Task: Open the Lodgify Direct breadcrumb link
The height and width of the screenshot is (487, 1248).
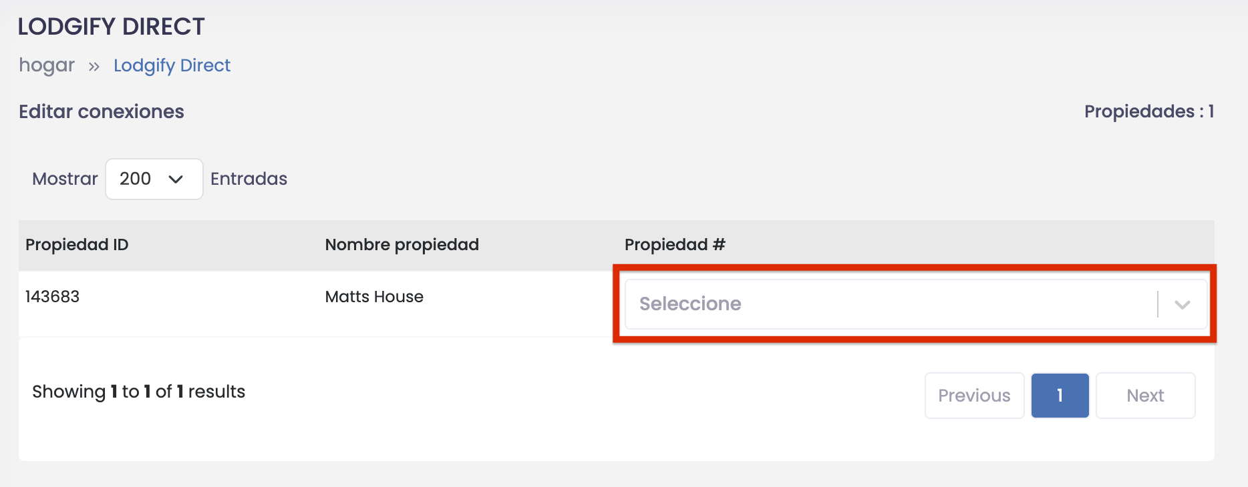Action: (172, 65)
